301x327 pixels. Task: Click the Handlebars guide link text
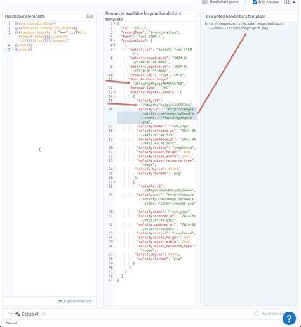[x=224, y=2]
